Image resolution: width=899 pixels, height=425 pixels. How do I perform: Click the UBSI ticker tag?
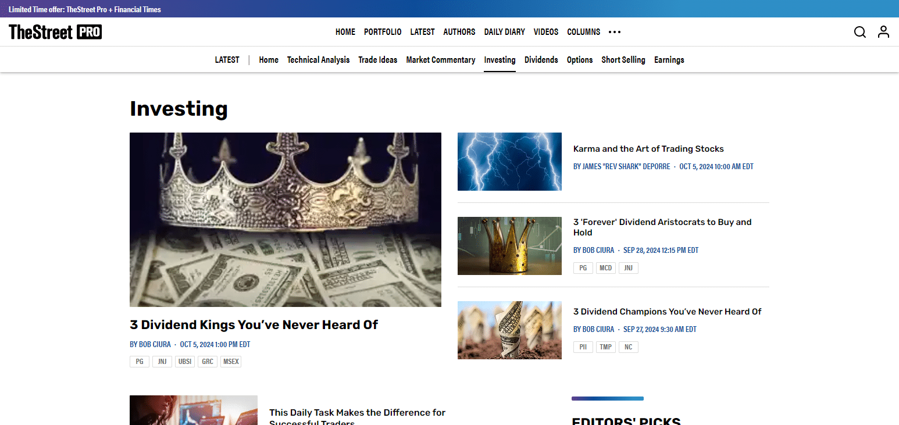[x=185, y=362]
